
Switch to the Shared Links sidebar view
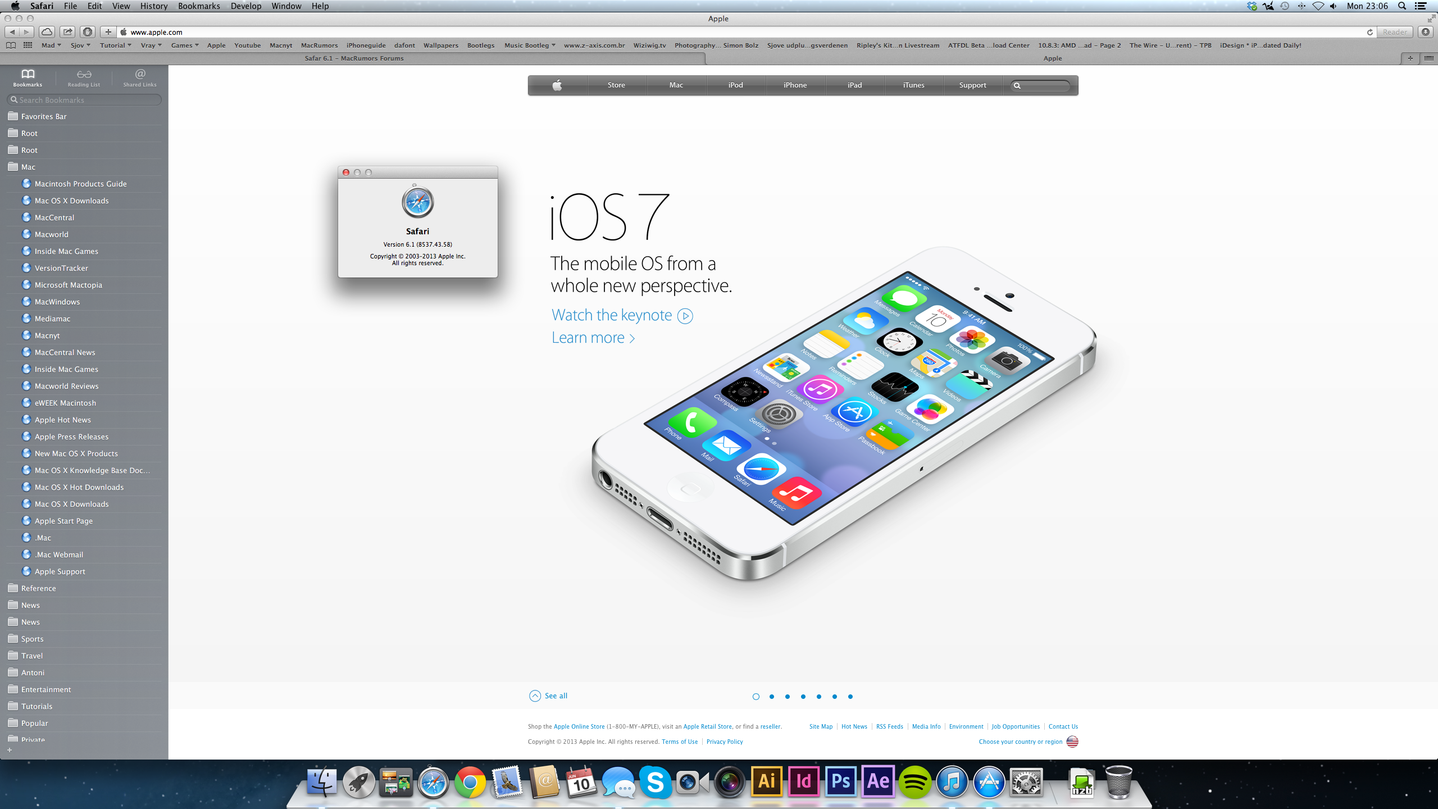click(x=140, y=78)
